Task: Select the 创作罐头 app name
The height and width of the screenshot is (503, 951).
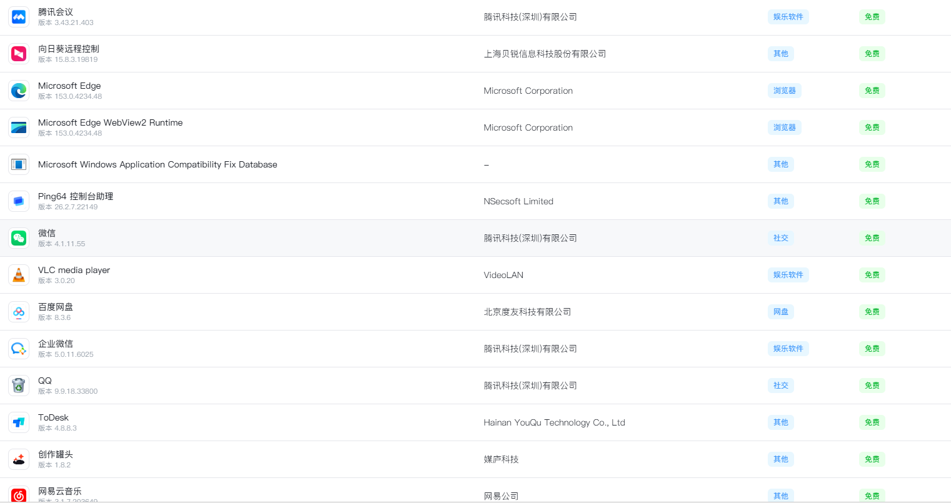Action: [x=56, y=454]
